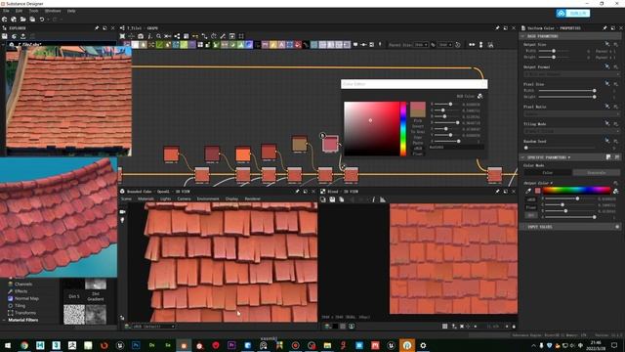Click the RGB Color icon in color editor
The height and width of the screenshot is (352, 625).
click(x=479, y=96)
